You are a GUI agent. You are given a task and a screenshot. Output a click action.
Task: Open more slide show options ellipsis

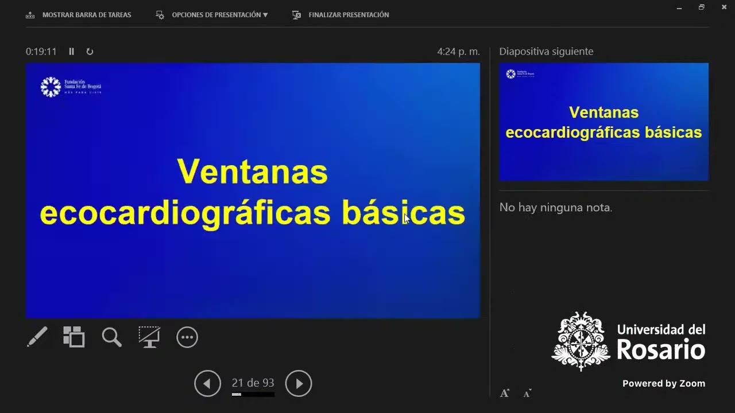[x=187, y=337]
